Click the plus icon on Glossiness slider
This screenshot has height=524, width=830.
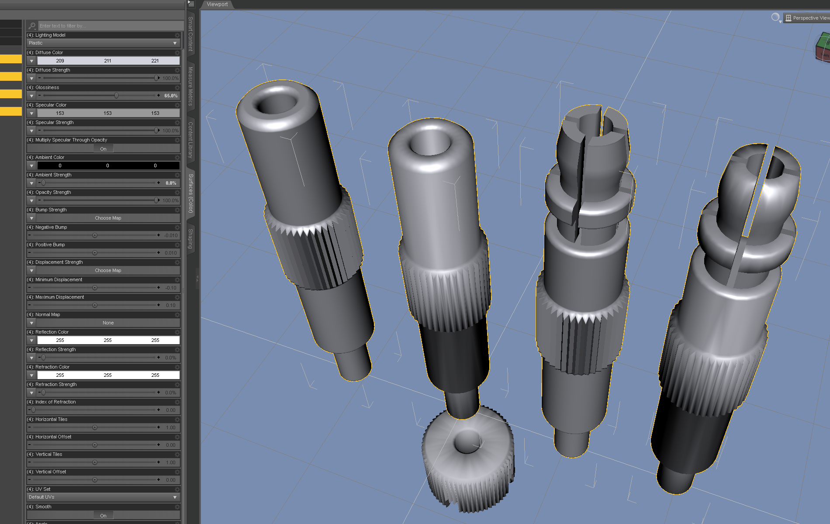pyautogui.click(x=159, y=95)
